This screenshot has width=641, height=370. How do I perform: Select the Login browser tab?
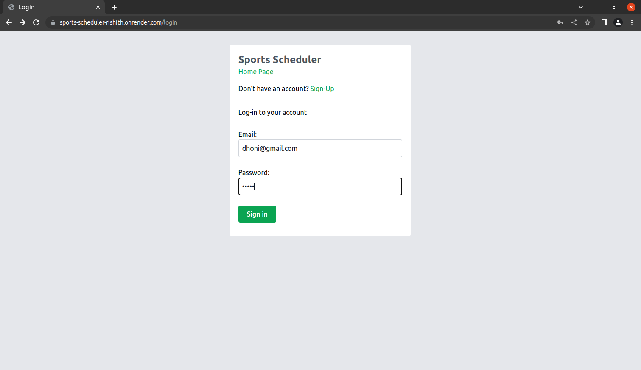[x=51, y=7]
